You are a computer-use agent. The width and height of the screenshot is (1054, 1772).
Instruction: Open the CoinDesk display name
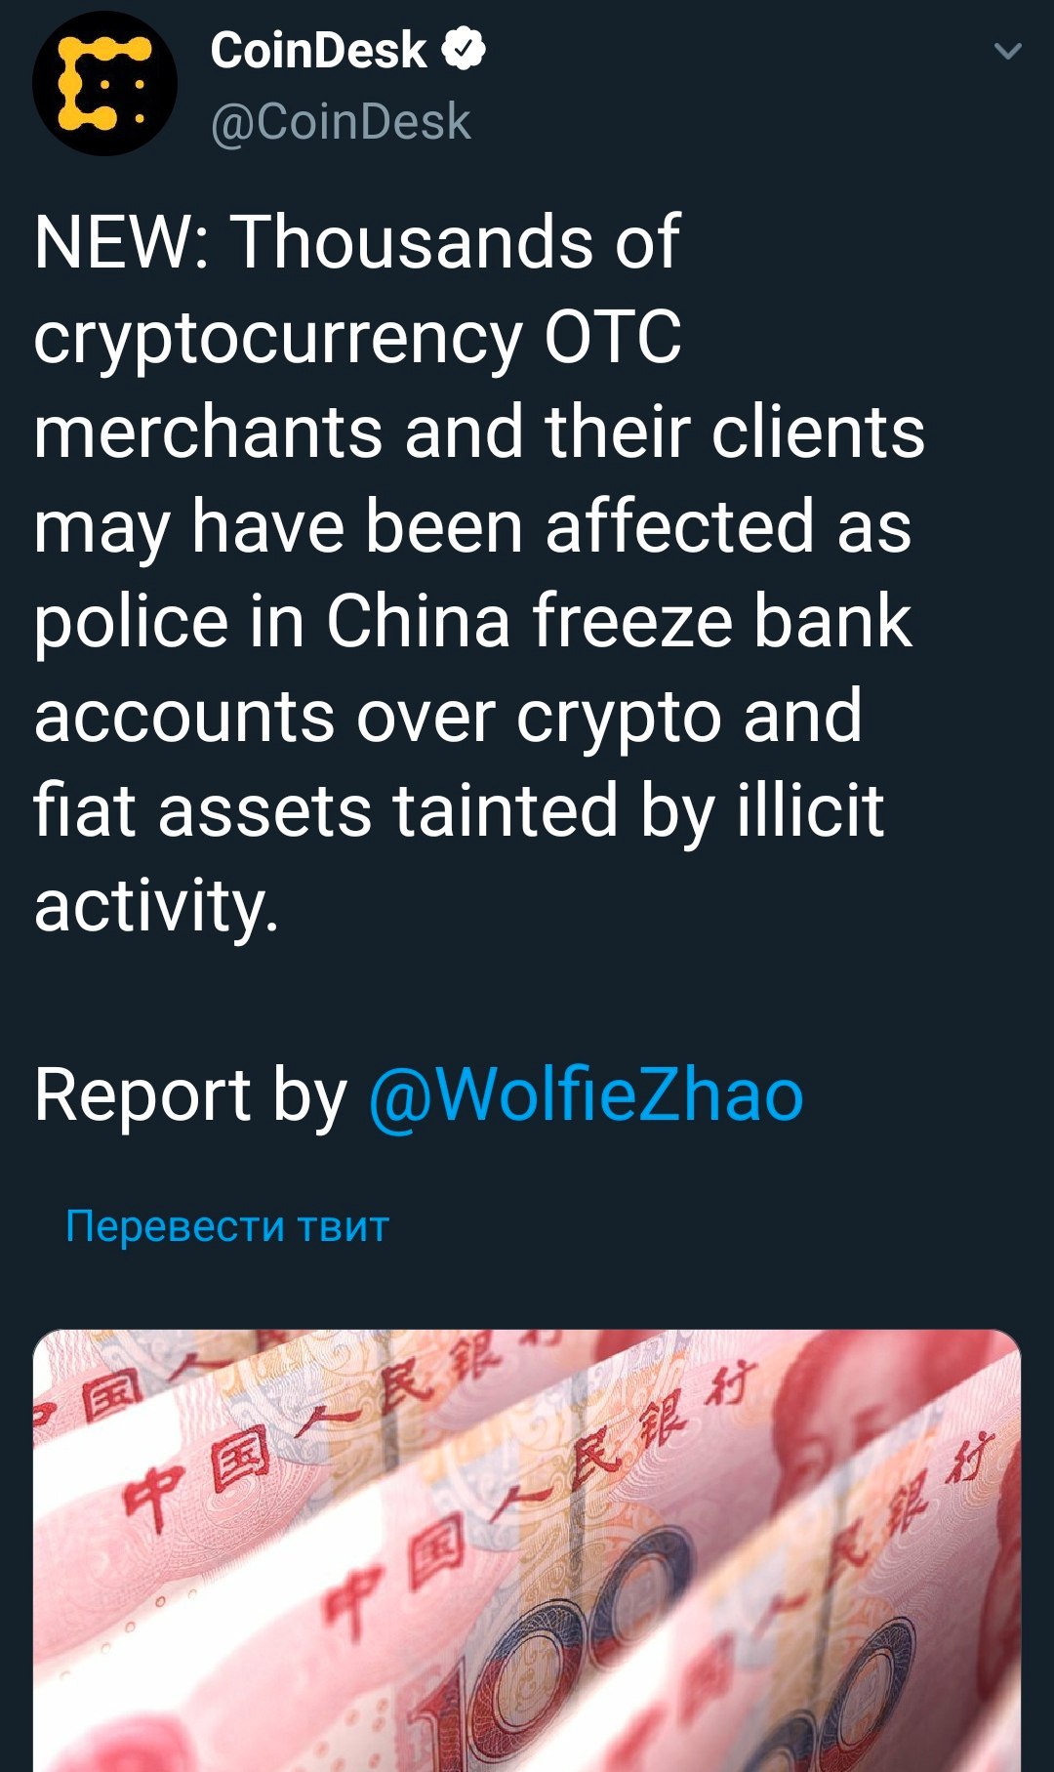tap(318, 50)
